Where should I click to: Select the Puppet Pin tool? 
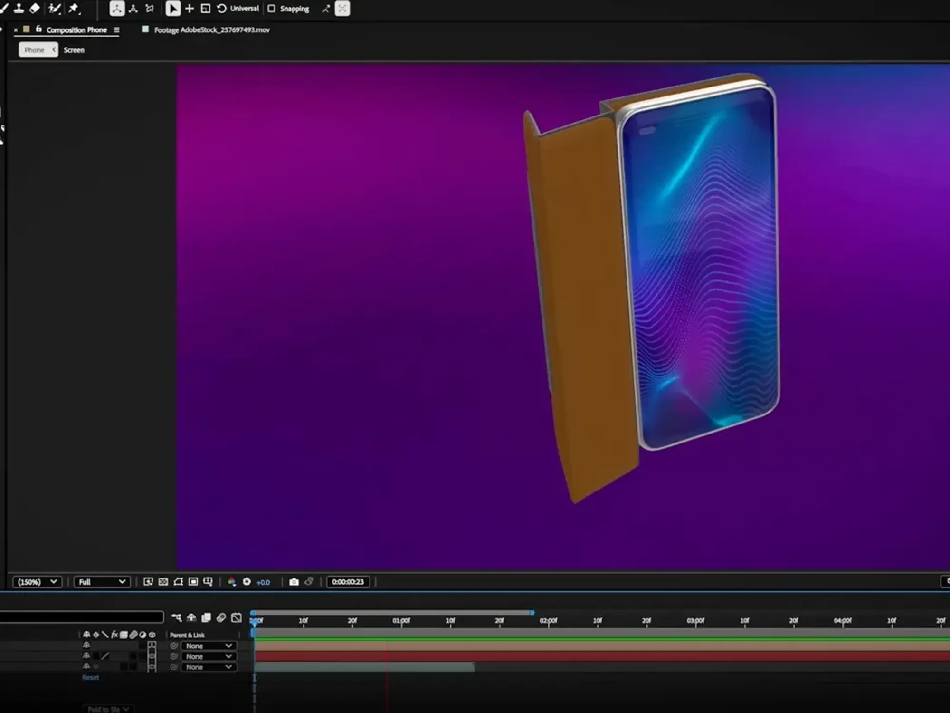pos(74,8)
